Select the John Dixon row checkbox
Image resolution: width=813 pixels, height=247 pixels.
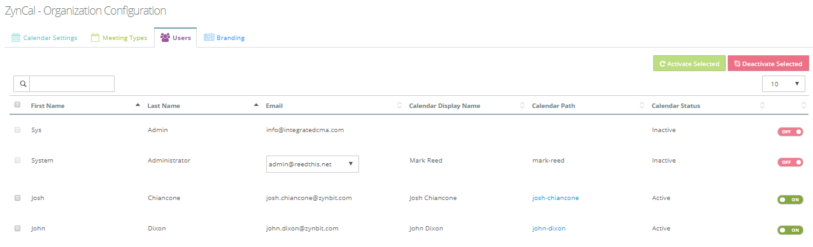tap(17, 228)
